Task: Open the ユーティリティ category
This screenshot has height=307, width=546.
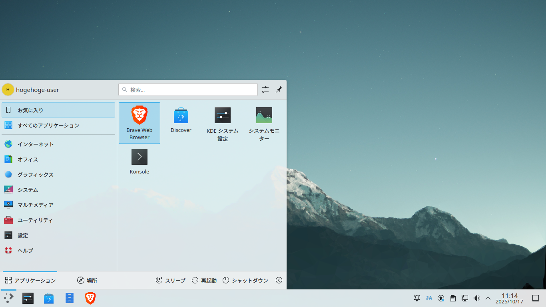Action: click(58, 220)
